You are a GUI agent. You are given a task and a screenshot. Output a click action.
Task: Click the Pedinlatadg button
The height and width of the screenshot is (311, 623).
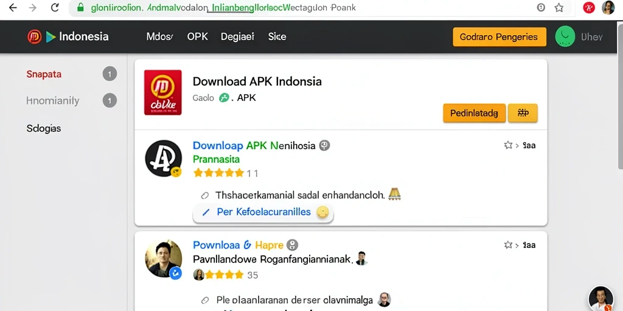pos(474,113)
